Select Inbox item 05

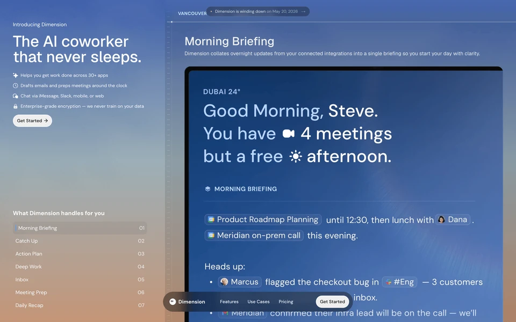pos(80,279)
